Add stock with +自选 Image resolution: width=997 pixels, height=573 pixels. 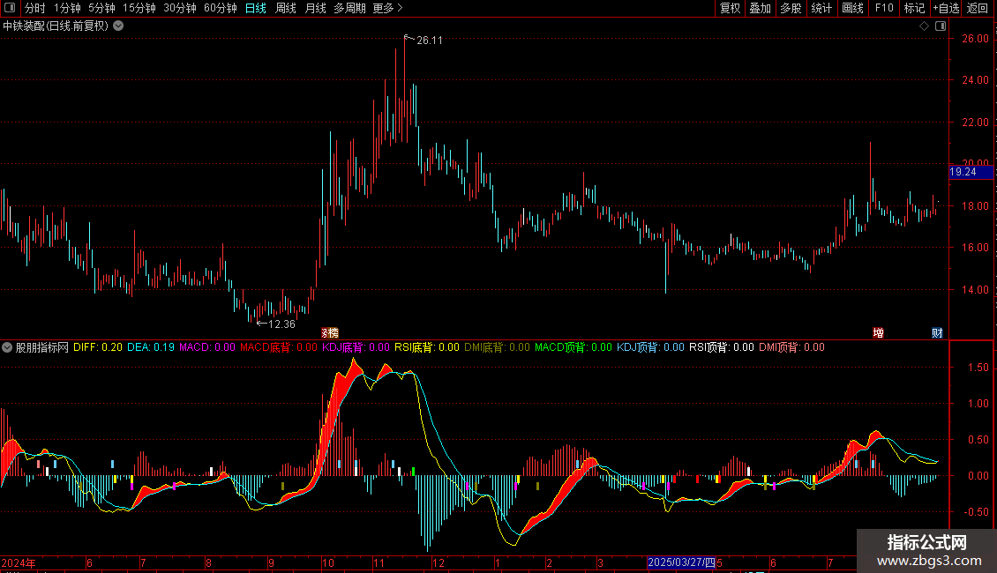click(946, 8)
